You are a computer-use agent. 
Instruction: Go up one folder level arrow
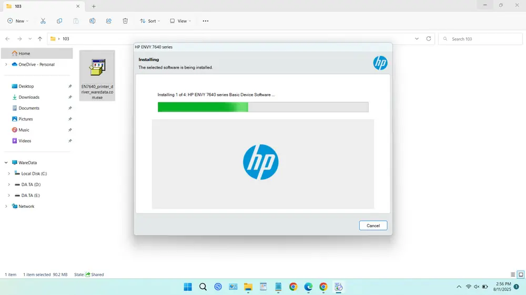coord(40,39)
